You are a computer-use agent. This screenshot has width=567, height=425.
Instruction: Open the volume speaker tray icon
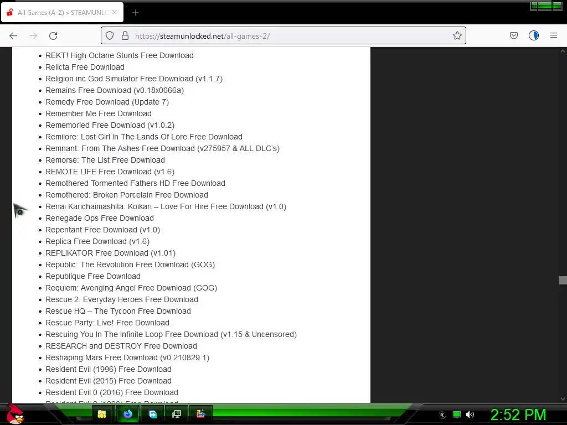(x=470, y=414)
